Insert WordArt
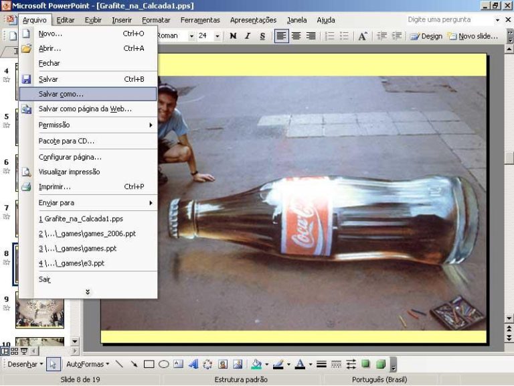 pos(193,365)
